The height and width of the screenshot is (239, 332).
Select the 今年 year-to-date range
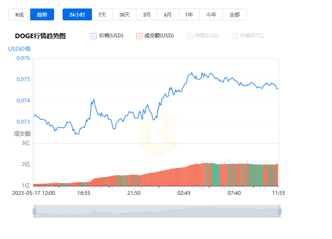click(211, 14)
